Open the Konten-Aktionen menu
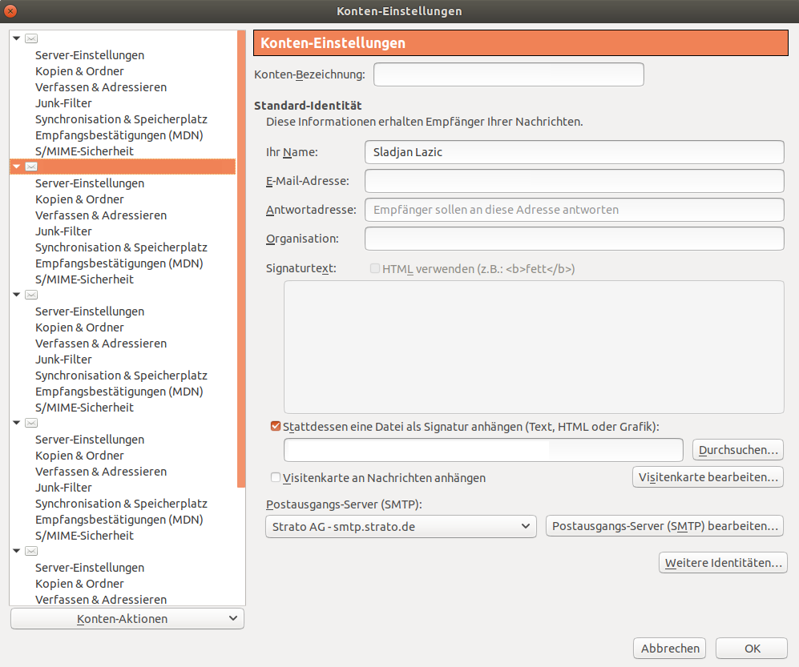Viewport: 799px width, 667px height. click(127, 619)
